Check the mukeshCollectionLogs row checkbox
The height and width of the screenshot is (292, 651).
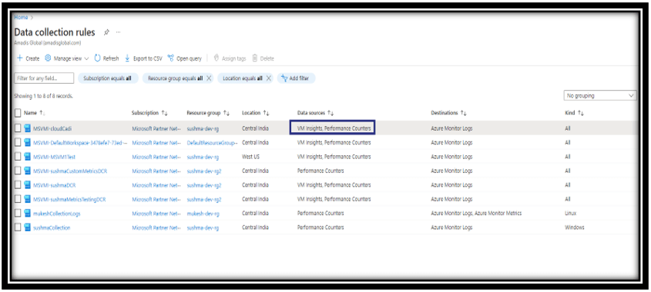[18, 214]
